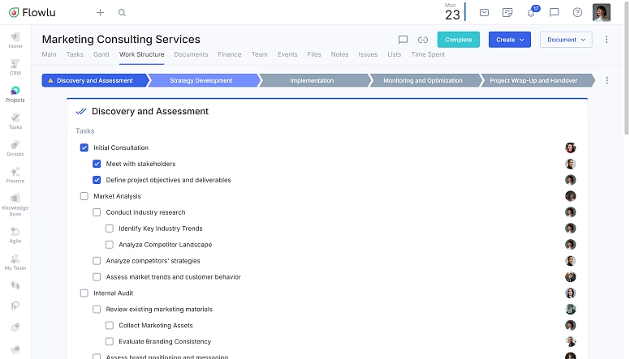The image size is (630, 359).
Task: Open the search magnifier icon
Action: coord(122,12)
